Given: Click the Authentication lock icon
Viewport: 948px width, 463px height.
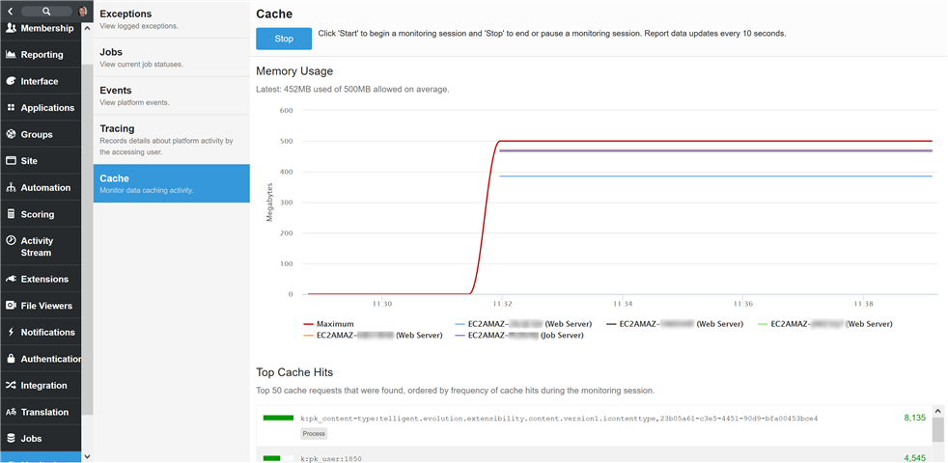Looking at the screenshot, I should (x=11, y=359).
